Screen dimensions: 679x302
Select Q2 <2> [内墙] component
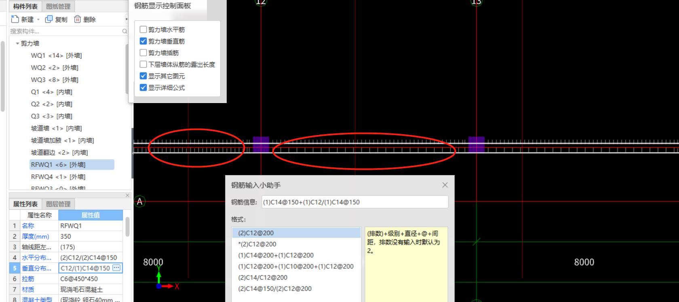point(51,104)
